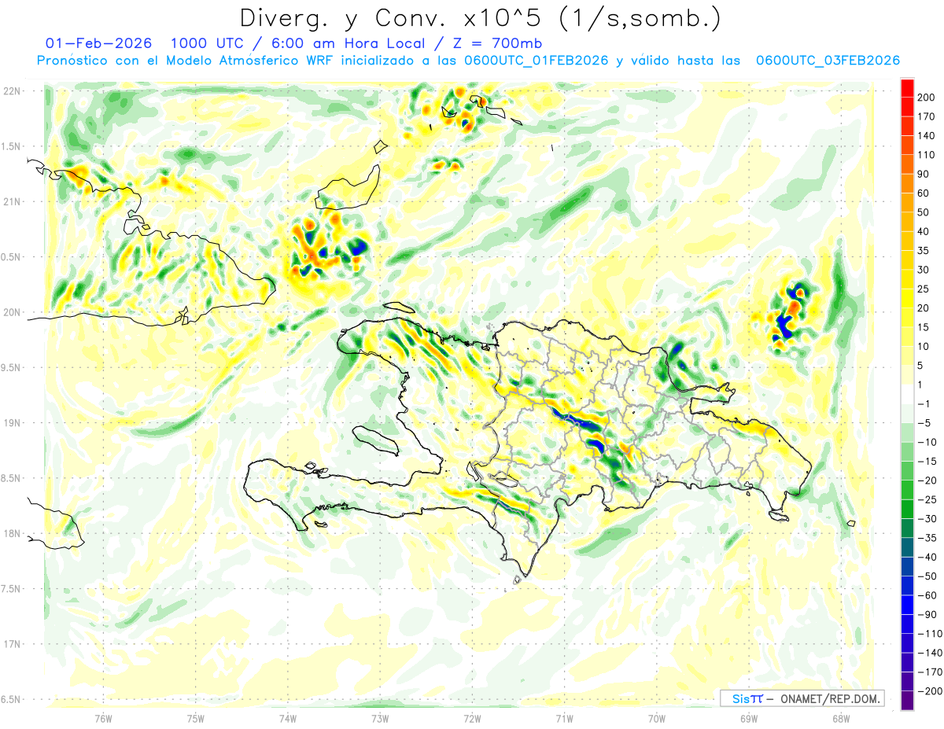Click the positive '35' colorbar value
Viewport: 944px width, 729px height.
[x=924, y=251]
